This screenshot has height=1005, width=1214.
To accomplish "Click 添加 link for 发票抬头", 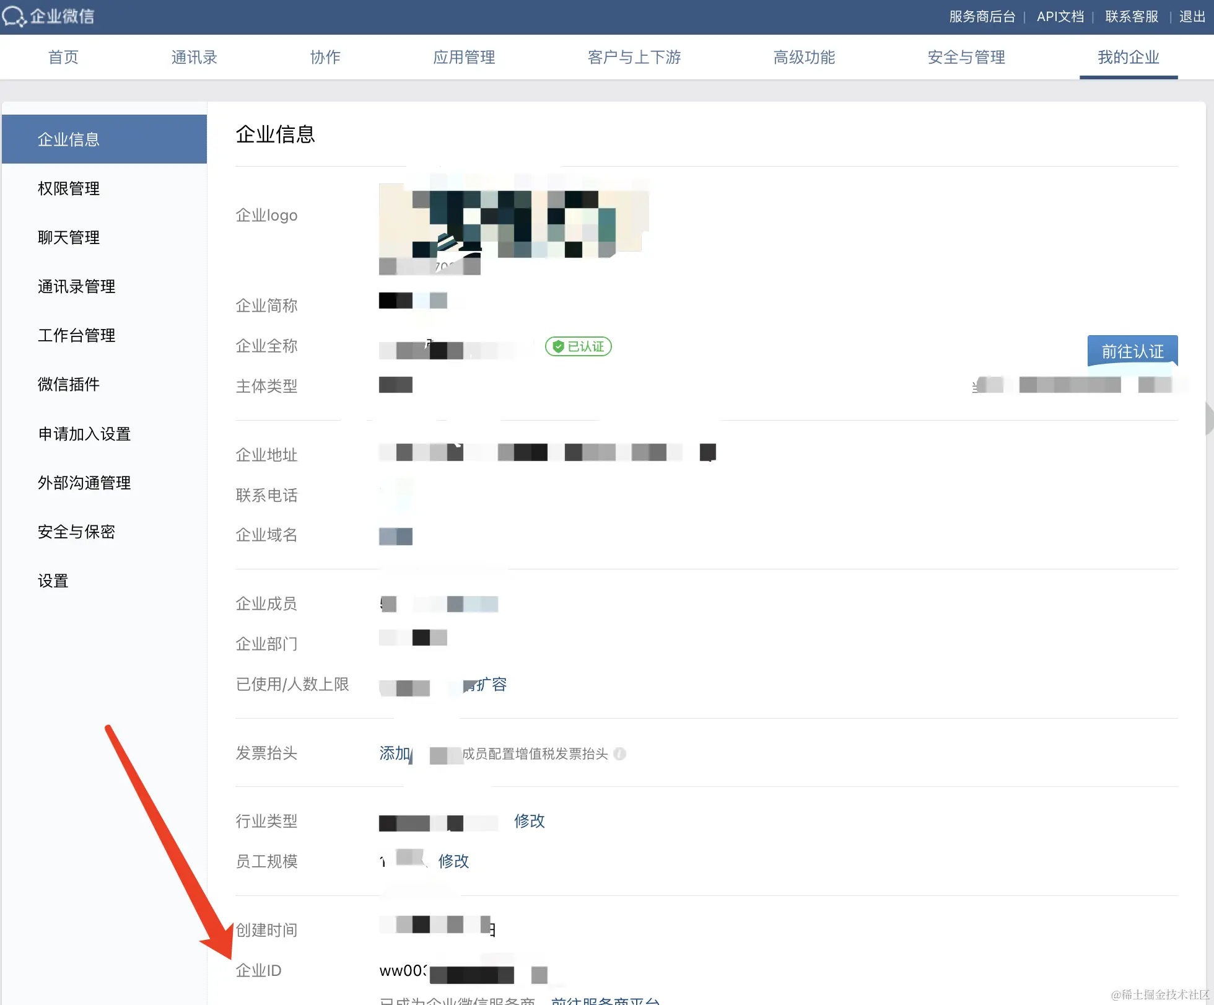I will 395,753.
